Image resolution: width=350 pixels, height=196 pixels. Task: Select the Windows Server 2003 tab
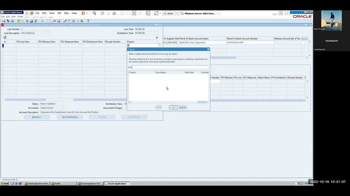[200, 13]
